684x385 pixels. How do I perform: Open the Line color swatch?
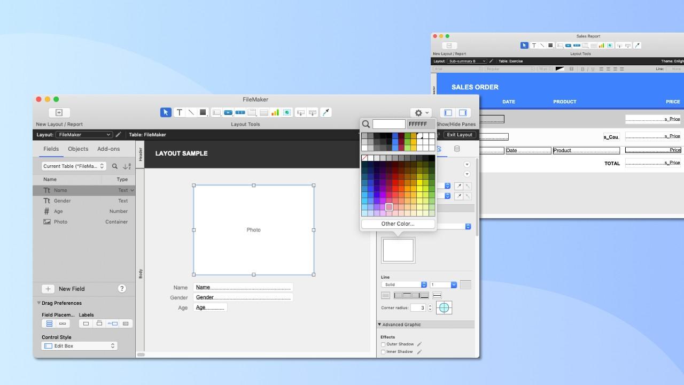tap(465, 284)
